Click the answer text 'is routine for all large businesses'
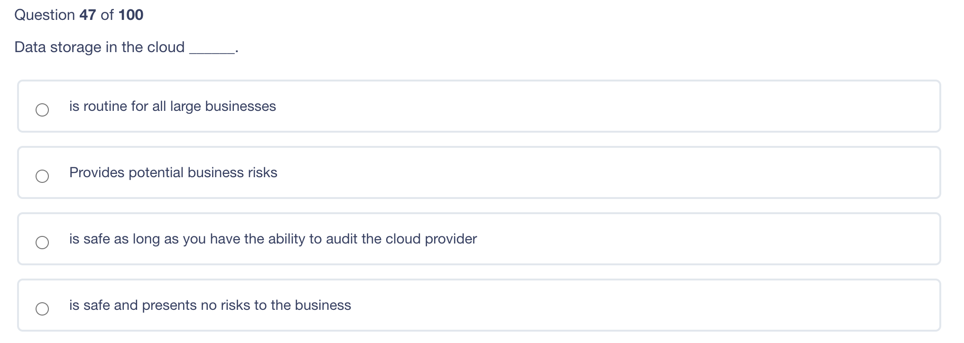Viewport: 964px width, 343px height. [x=173, y=106]
